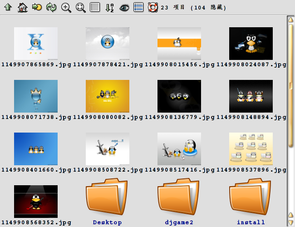
Task: Select the black background penguin thumbnail 1149908024087.jpg
Action: [x=251, y=44]
